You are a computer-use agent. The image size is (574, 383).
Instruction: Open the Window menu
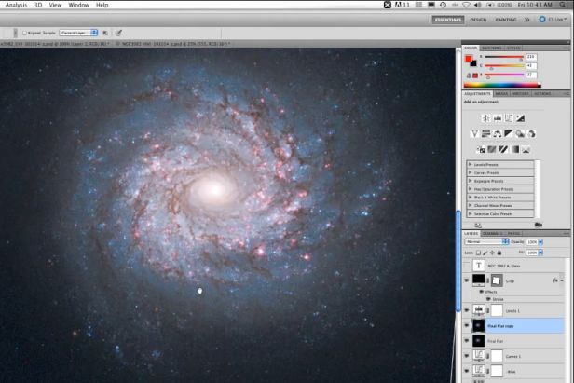[78, 5]
